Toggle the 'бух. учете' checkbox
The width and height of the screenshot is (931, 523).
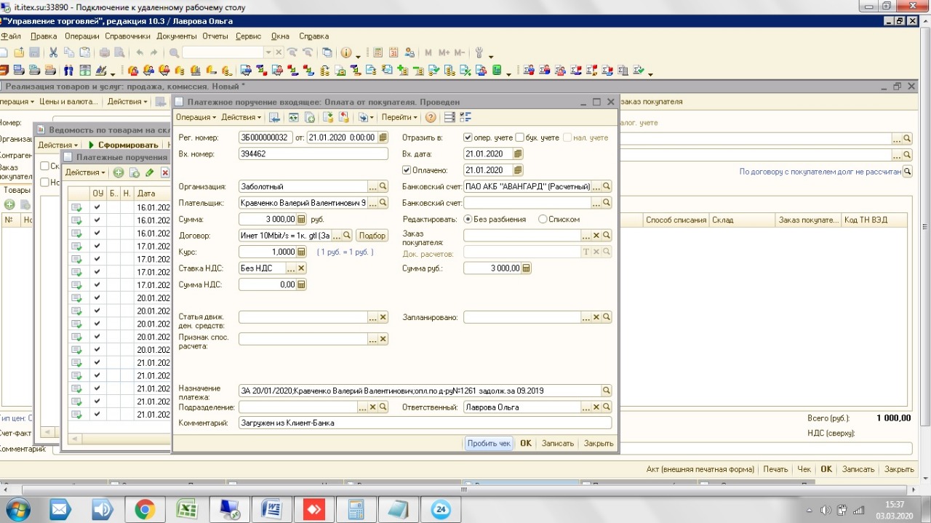coord(520,137)
